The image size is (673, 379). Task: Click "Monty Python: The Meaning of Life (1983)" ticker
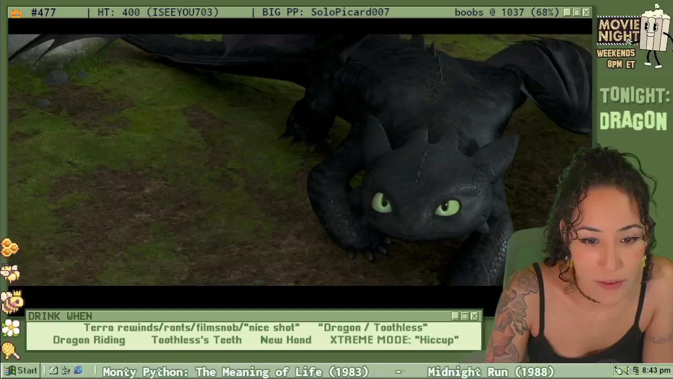click(x=236, y=372)
